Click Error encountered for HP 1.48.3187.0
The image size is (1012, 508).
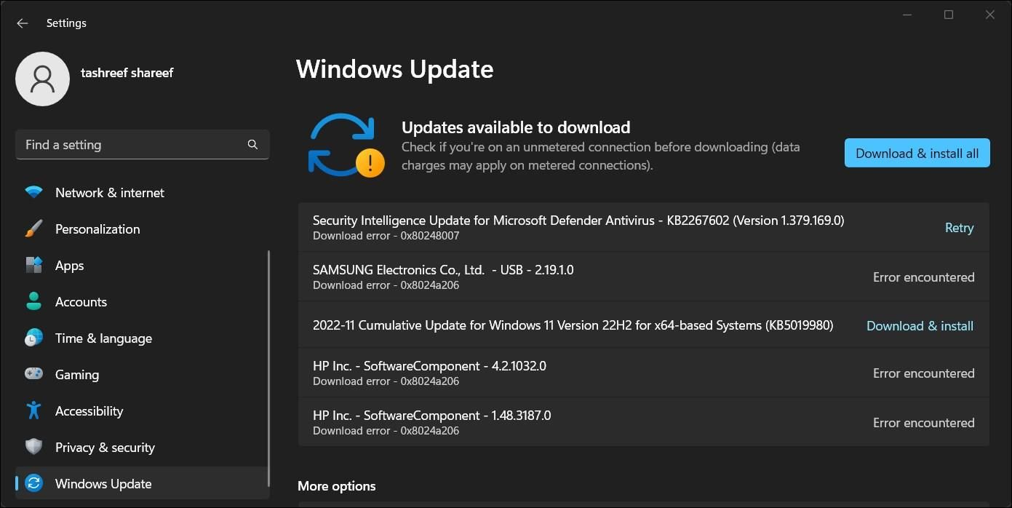click(923, 423)
